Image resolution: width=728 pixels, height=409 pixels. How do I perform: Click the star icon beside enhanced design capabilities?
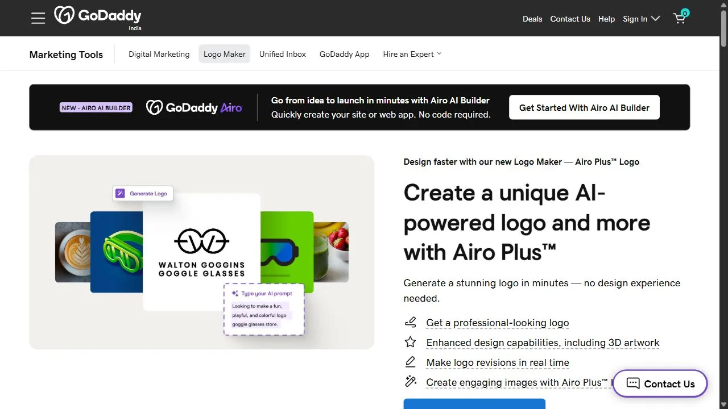tap(410, 342)
